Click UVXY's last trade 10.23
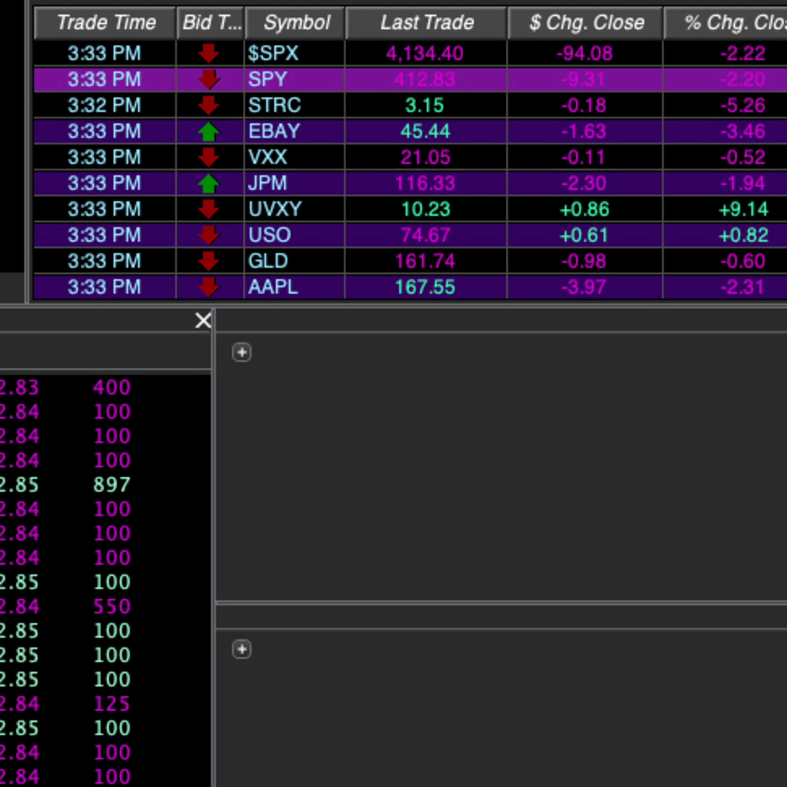The width and height of the screenshot is (787, 787). click(x=426, y=209)
